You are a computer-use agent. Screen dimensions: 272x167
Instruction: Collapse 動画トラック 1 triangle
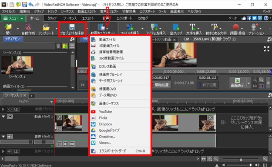coord(3,117)
